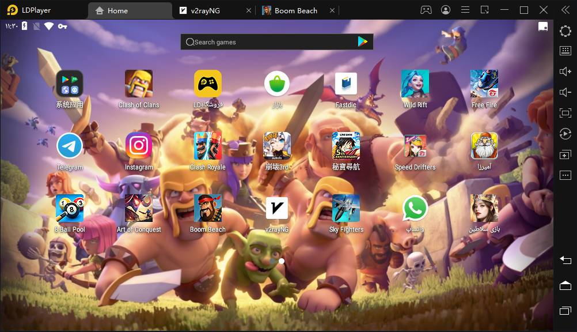Launch Speed Drifters game
577x332 pixels.
pos(415,146)
